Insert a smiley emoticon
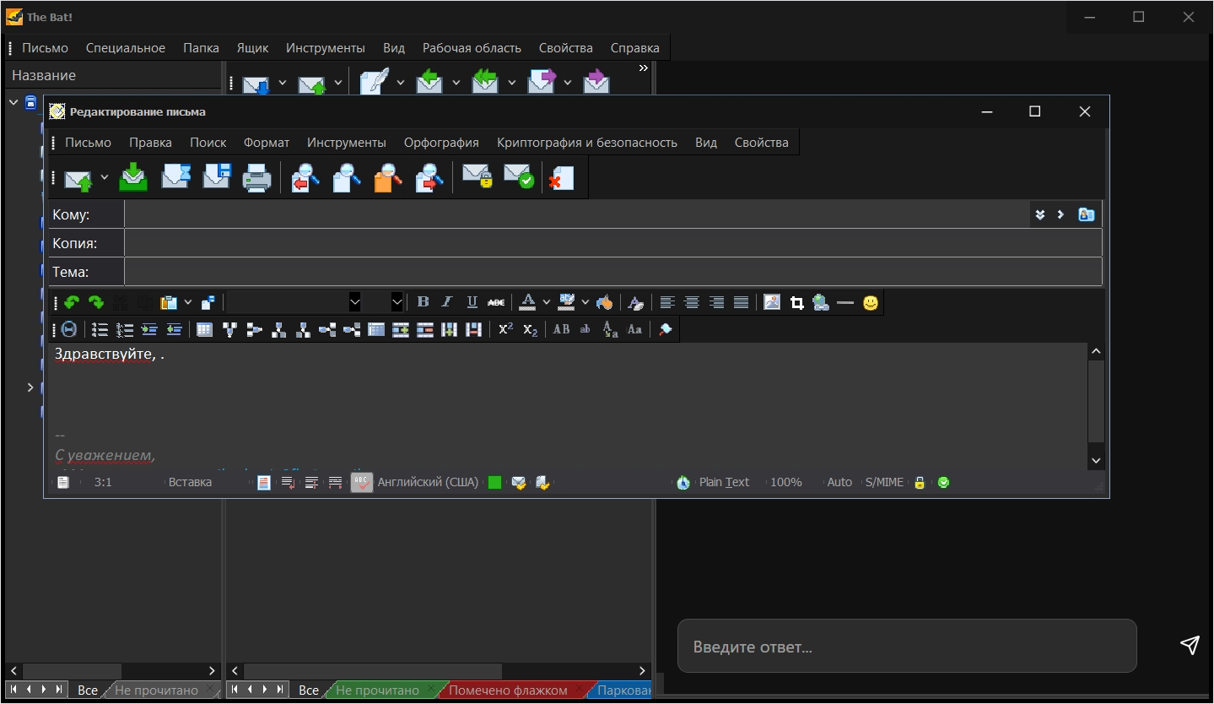The width and height of the screenshot is (1214, 704). 871,302
